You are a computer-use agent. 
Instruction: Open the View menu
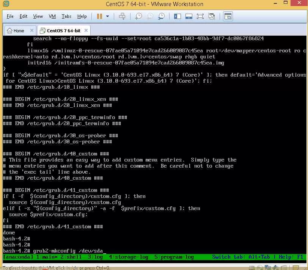tap(38, 16)
